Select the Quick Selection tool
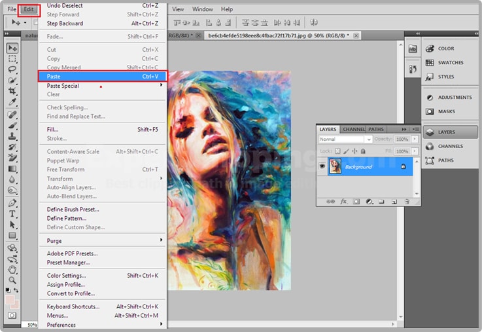 pyautogui.click(x=12, y=81)
